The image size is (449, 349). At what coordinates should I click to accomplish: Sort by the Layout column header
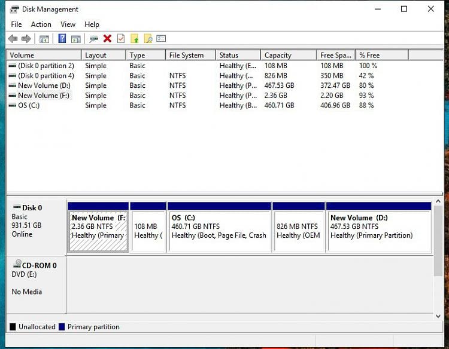[x=104, y=55]
